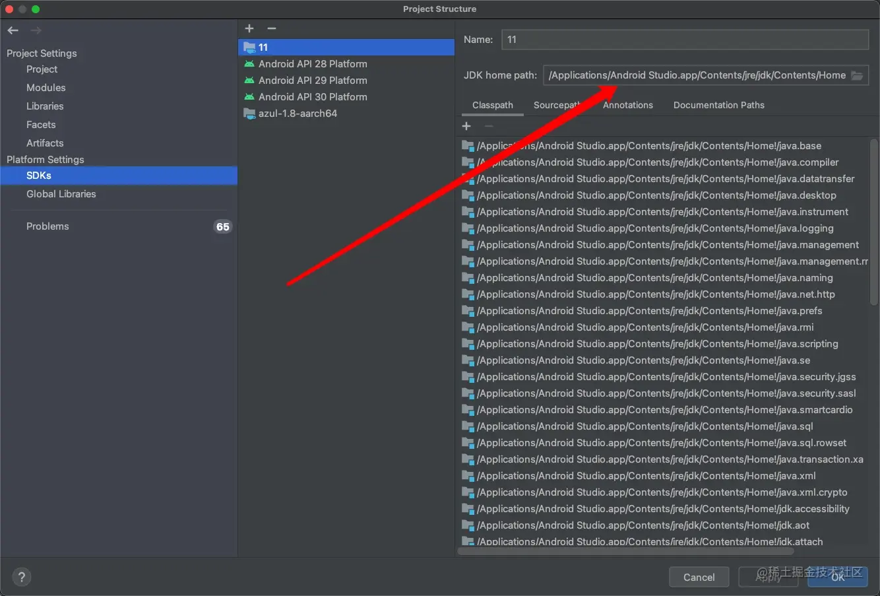
Task: Select the java.security.sasl classpath row
Action: tap(663, 393)
